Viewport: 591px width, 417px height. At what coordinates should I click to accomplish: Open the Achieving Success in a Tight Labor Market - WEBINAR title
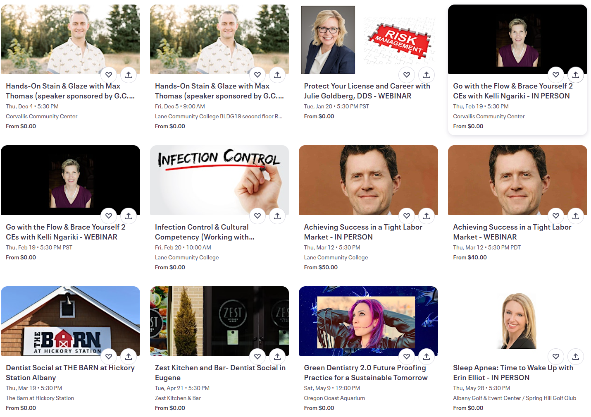(x=512, y=232)
